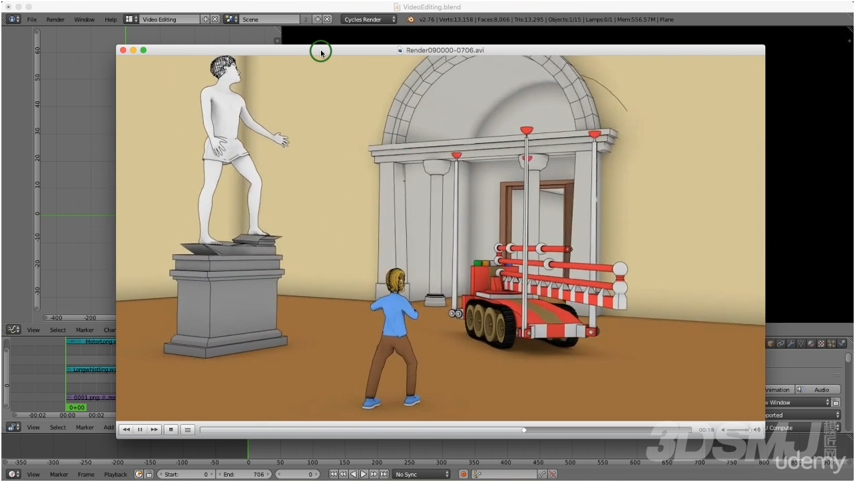
Task: Jump to the next keyframe
Action: (x=374, y=474)
